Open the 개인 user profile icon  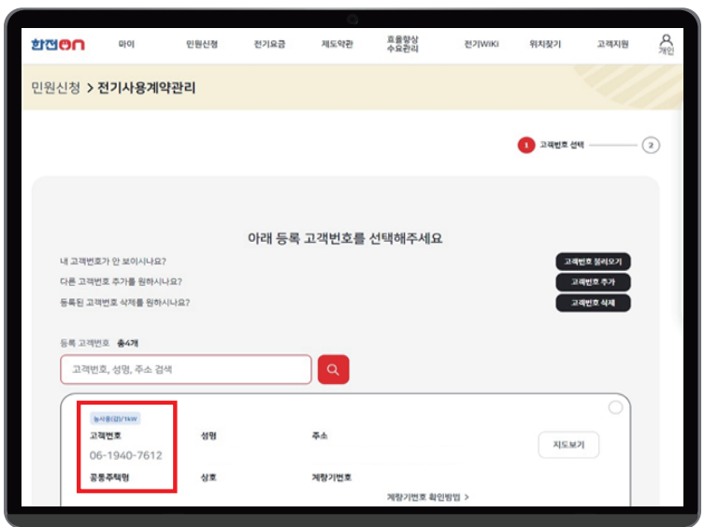(667, 44)
